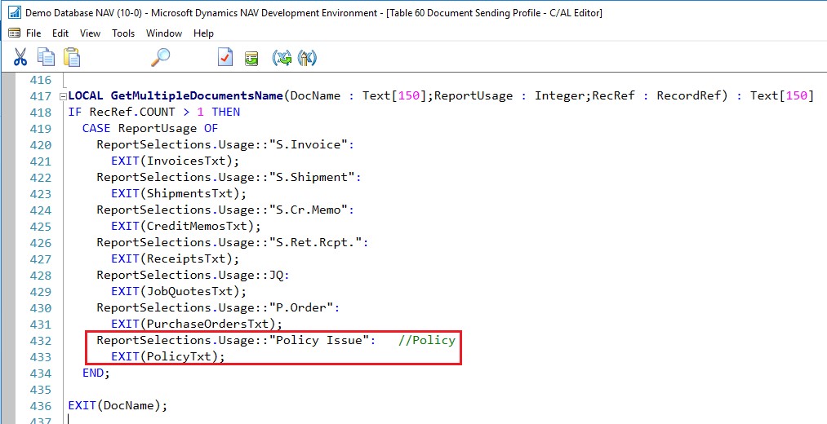Click the (x) icon with green arrow

tap(282, 57)
